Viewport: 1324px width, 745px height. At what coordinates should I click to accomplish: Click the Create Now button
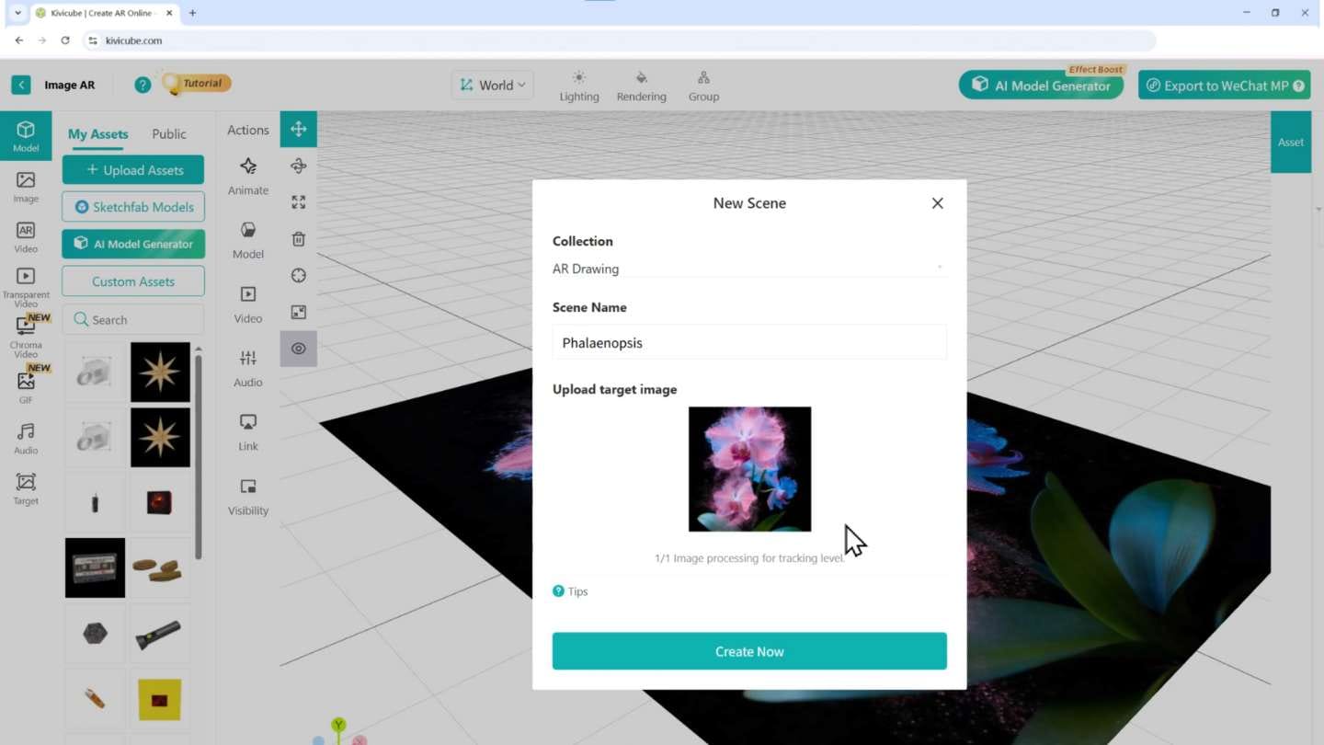748,651
